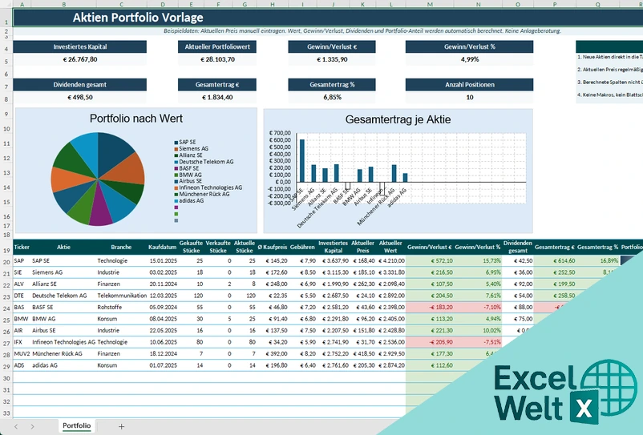The width and height of the screenshot is (643, 435).
Task: Select current price € 418,50
Action: 363,353
